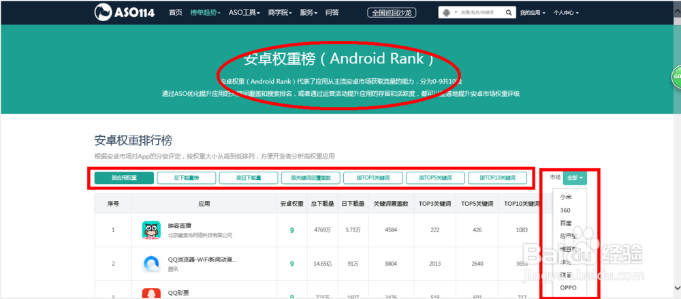
Task: Click the green 60 floating badge
Action: pyautogui.click(x=676, y=76)
